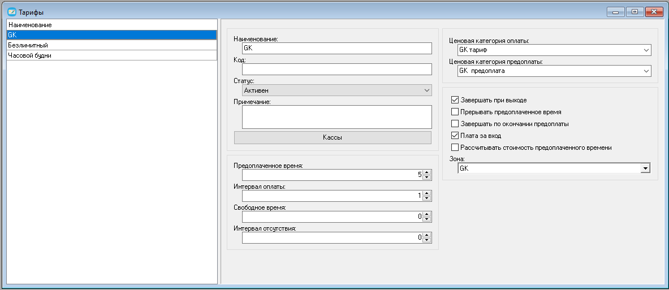Increase Свободное время with up arrow

pos(426,214)
